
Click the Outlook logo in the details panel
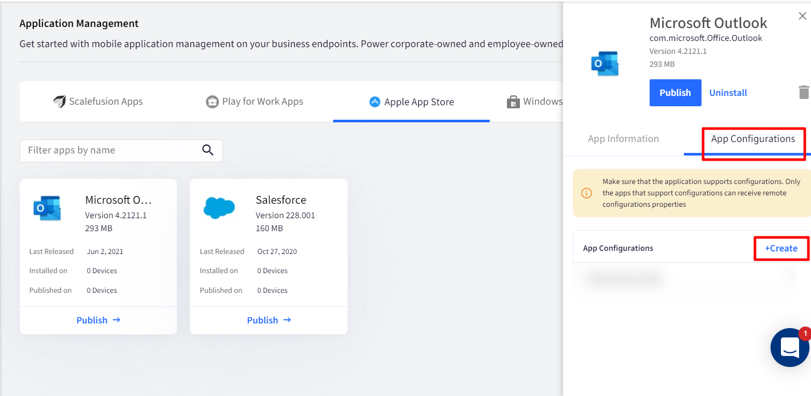(605, 64)
